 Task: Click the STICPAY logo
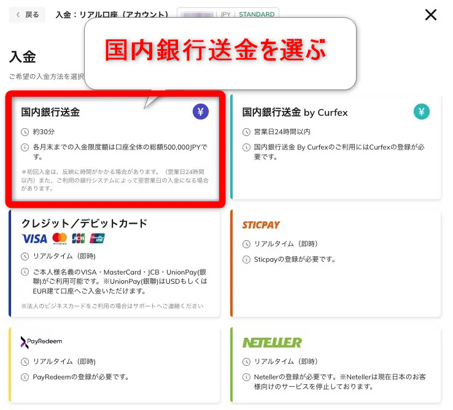pyautogui.click(x=261, y=225)
